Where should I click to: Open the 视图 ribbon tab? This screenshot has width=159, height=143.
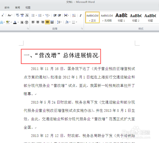[28, 8]
